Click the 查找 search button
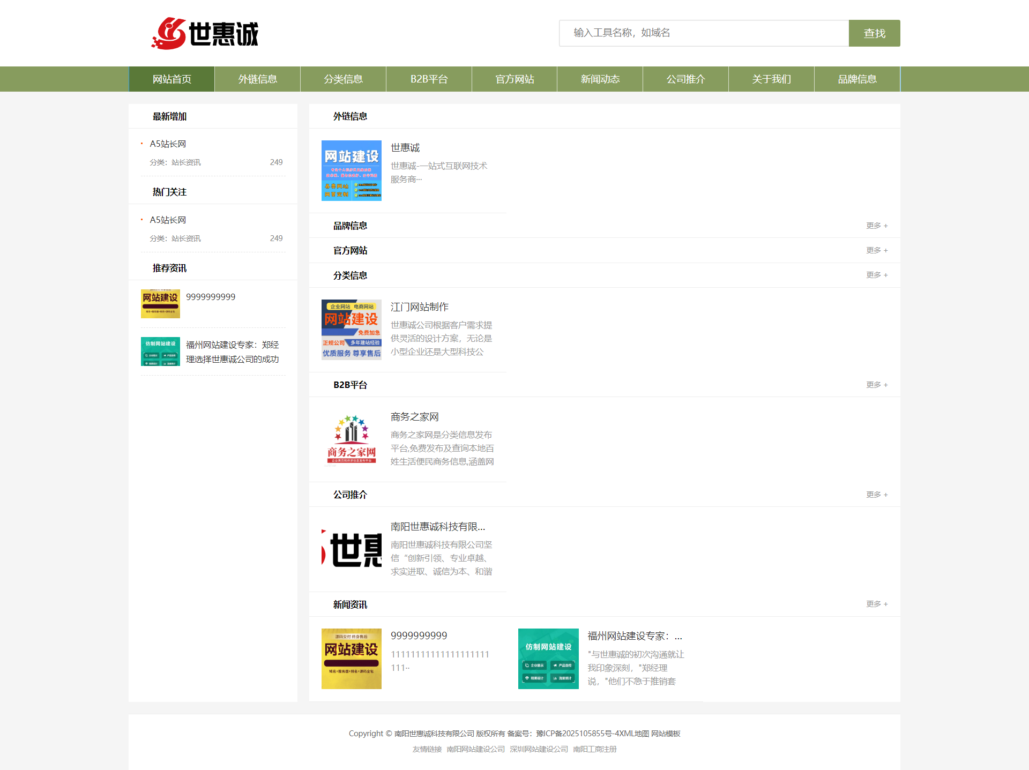Image resolution: width=1029 pixels, height=770 pixels. 874,33
